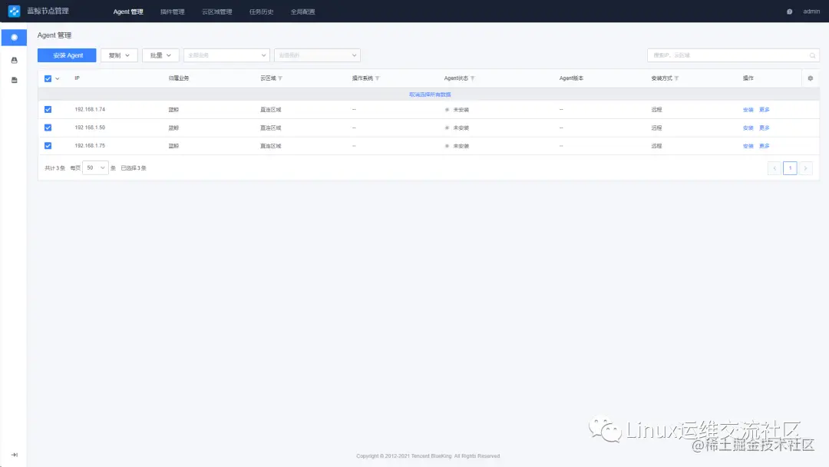The image size is (829, 467).
Task: Click IP address 192.168.1.75
Action: click(90, 145)
